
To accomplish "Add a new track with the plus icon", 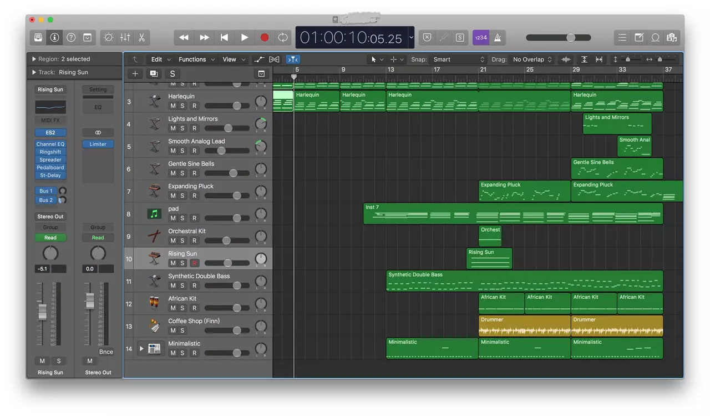I will 135,73.
